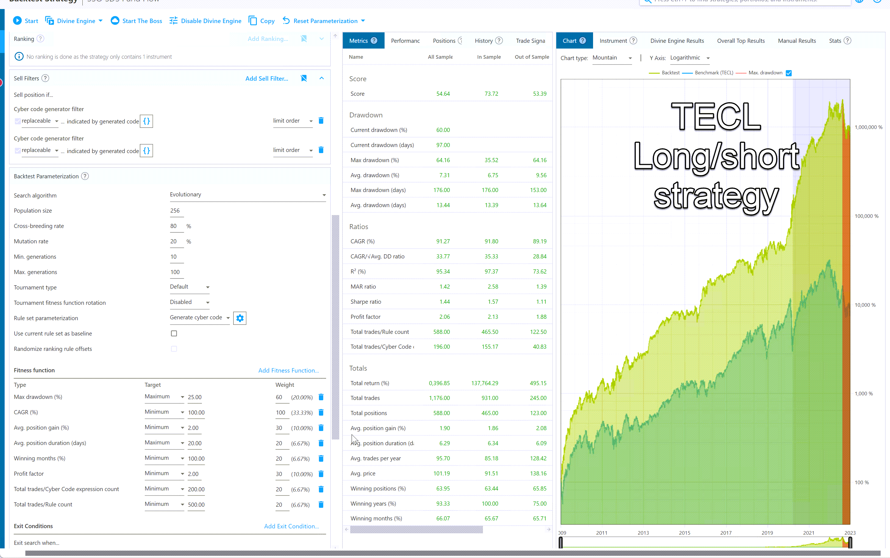890x558 pixels.
Task: Toggle Randomize ranking rule offsets checkbox
Action: coord(174,349)
